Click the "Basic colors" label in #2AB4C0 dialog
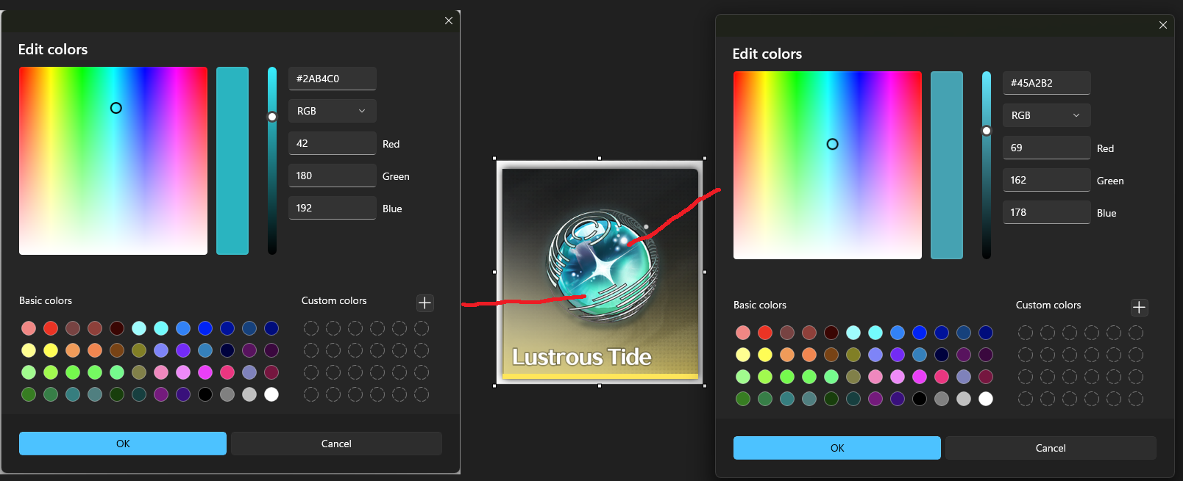The width and height of the screenshot is (1183, 481). tap(46, 300)
